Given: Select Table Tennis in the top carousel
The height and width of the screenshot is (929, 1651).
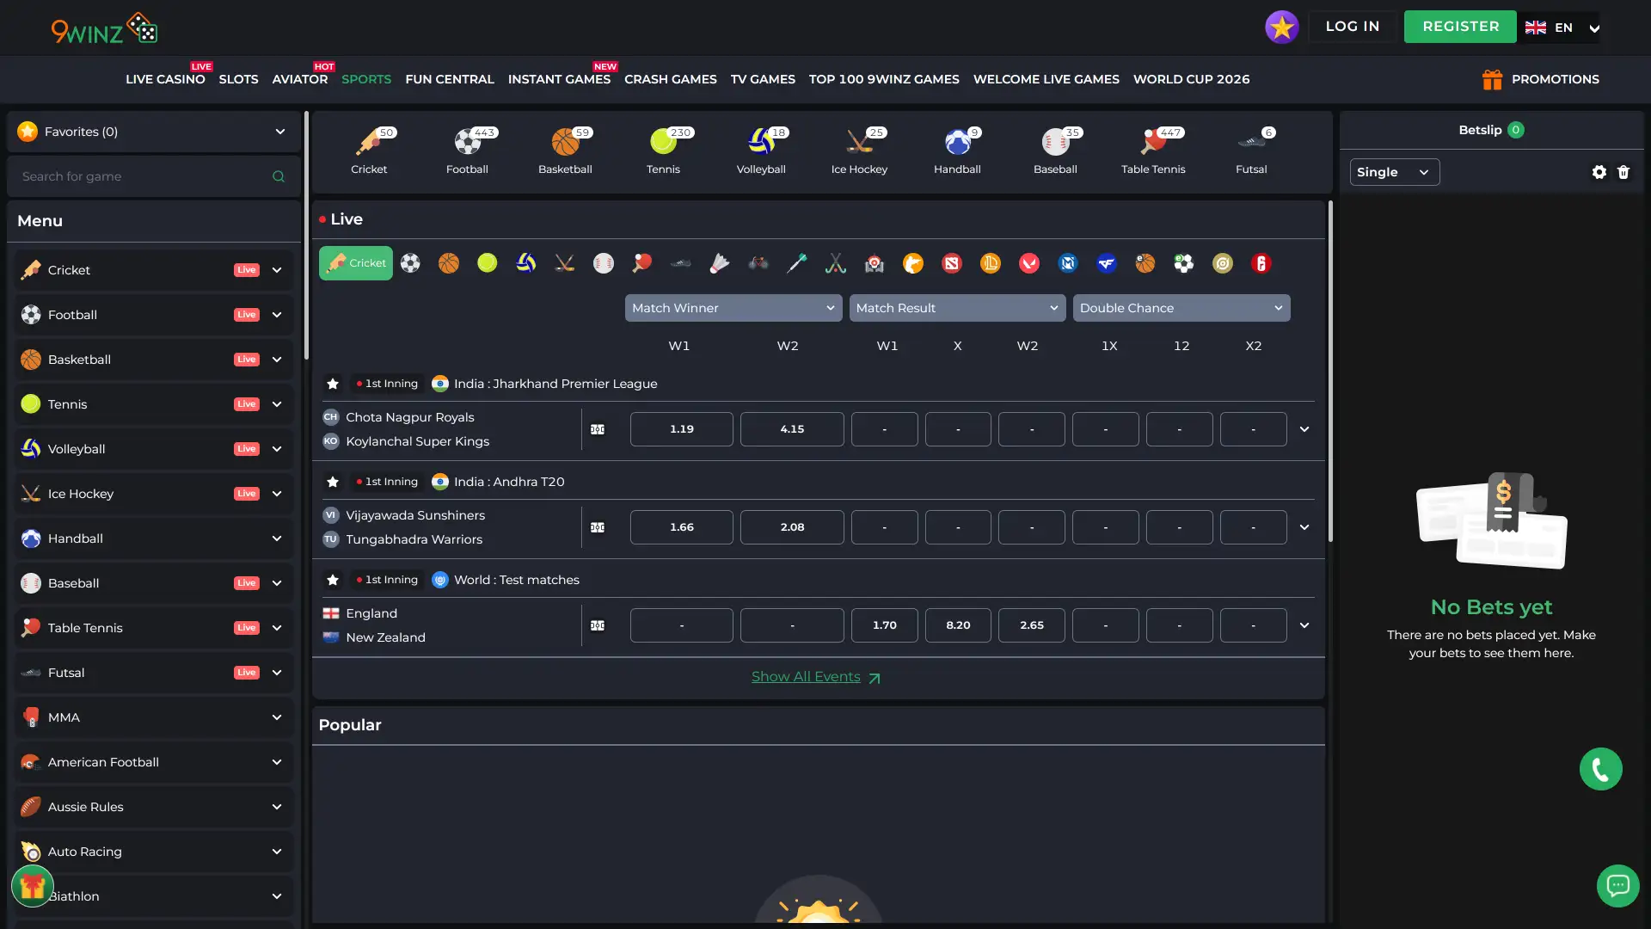Looking at the screenshot, I should (x=1153, y=151).
